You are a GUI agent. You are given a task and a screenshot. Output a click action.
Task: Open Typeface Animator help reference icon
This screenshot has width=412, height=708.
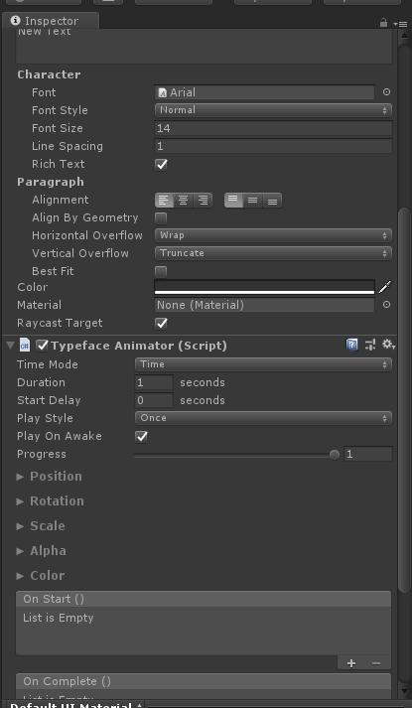(x=352, y=346)
